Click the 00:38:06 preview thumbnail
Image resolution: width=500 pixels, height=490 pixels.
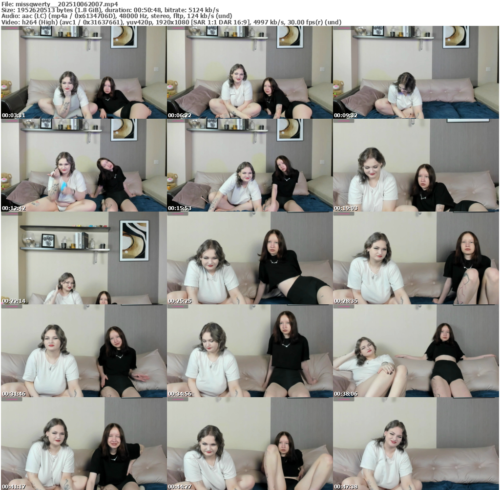[416, 351]
